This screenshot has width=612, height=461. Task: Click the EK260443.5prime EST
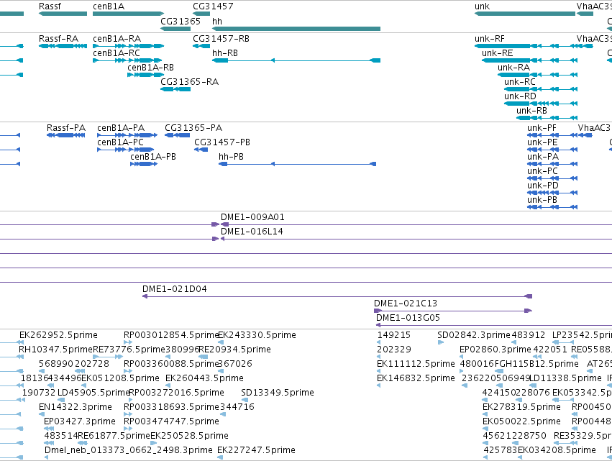[x=168, y=385]
